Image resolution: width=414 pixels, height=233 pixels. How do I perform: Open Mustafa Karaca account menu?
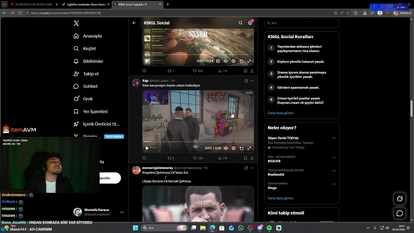pos(99,212)
